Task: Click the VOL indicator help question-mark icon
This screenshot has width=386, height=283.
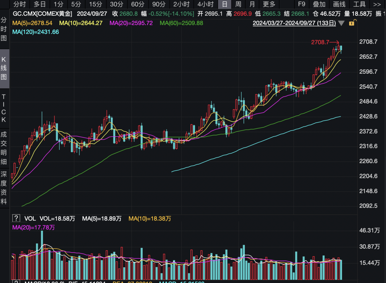Action: 16,218
